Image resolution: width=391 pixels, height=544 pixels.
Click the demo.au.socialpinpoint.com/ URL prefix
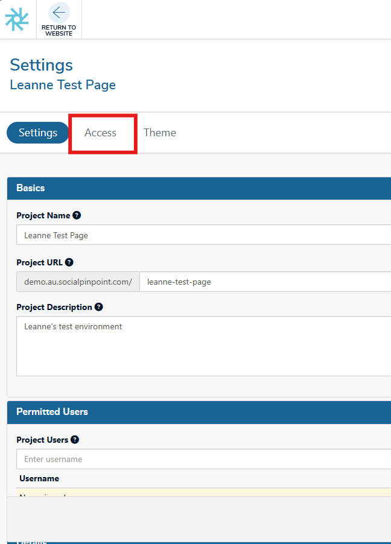(x=78, y=282)
